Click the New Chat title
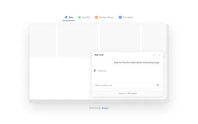Viewport: 198px width, 124px height. [99, 55]
